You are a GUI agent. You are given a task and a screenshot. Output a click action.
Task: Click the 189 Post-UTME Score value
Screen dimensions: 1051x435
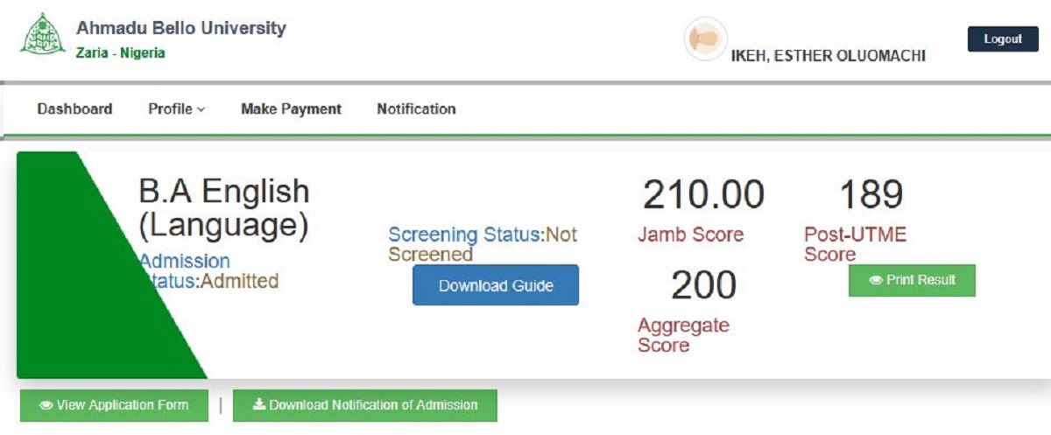871,195
